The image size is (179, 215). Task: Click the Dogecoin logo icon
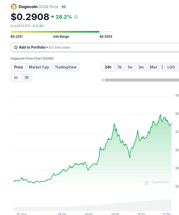click(x=13, y=7)
